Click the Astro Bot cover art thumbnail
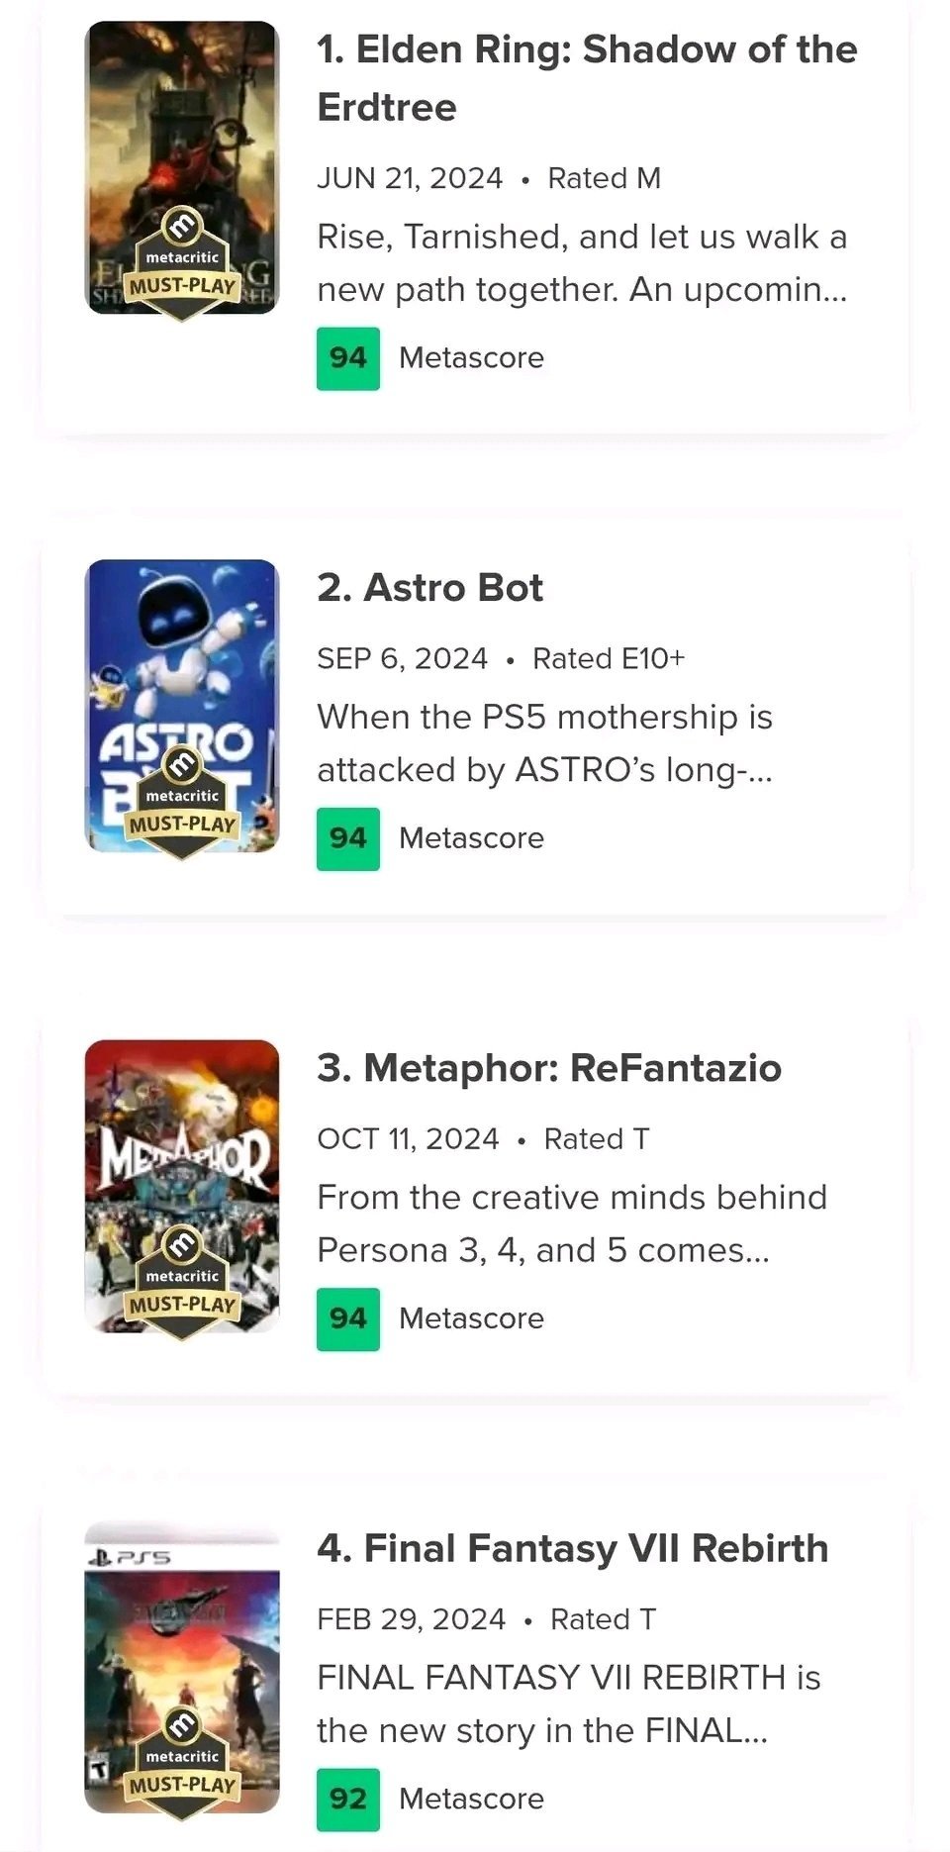Screen dimensions: 950x1852 (182, 653)
